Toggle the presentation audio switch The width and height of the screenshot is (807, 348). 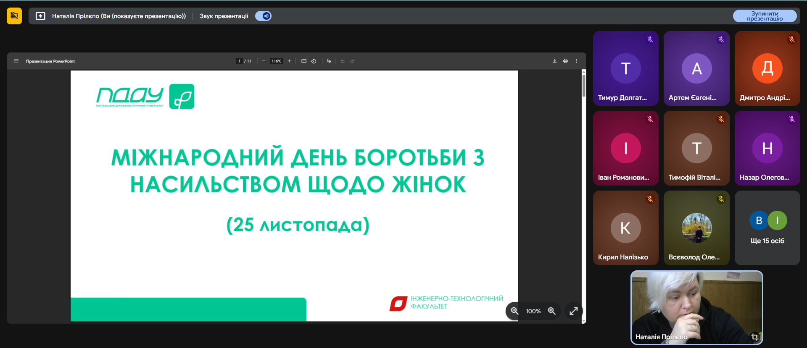[x=264, y=16]
